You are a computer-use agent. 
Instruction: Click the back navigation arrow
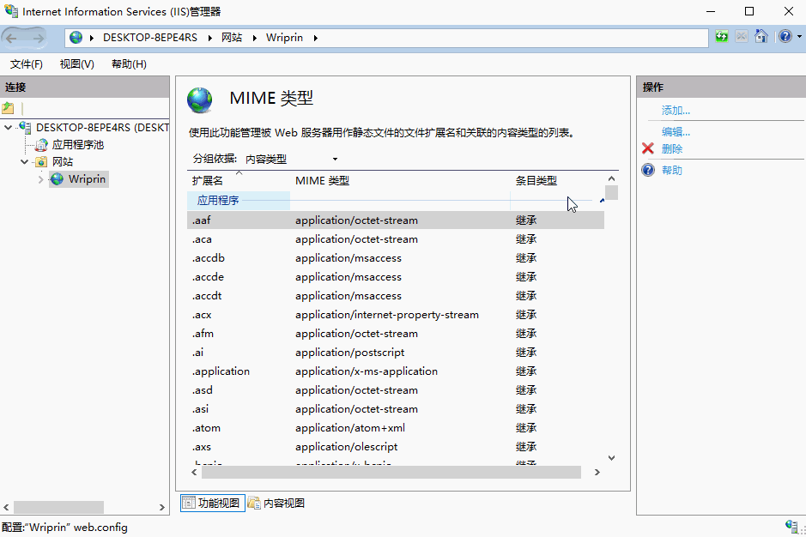point(11,38)
